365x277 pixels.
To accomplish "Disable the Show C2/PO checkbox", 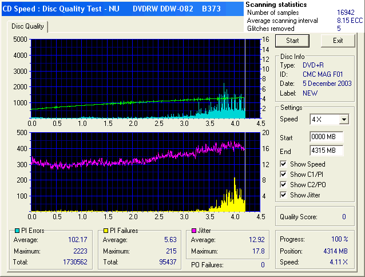I will pyautogui.click(x=284, y=185).
